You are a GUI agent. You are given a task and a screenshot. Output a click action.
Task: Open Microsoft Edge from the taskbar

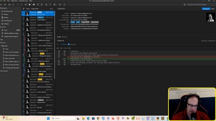(x=88, y=118)
